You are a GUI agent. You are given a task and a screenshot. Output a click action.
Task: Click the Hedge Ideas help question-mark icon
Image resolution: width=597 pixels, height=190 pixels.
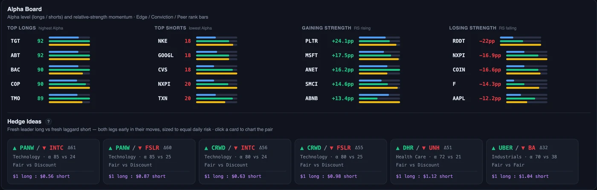point(49,122)
